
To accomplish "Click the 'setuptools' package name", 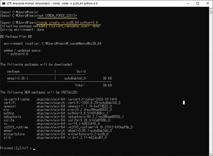I will pyautogui.click(x=12, y=117).
